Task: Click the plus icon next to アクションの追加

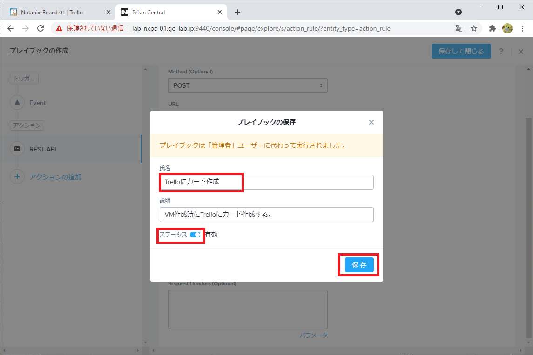Action: [x=17, y=177]
